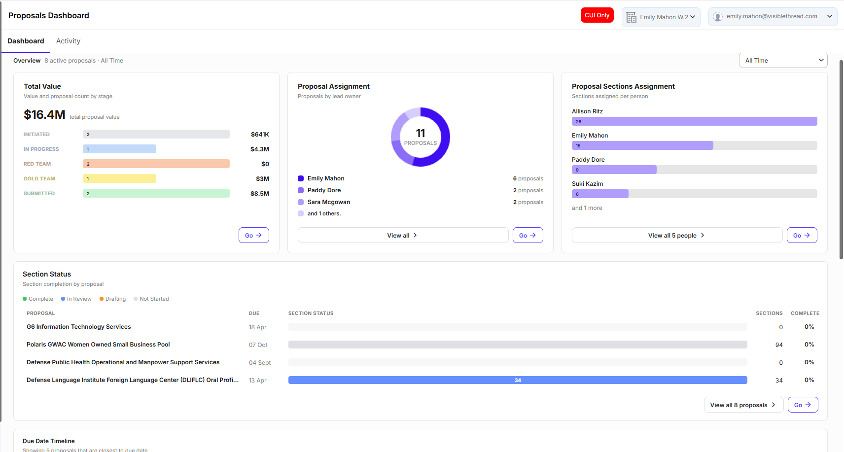Click View all in Proposal Assignment card

(403, 235)
